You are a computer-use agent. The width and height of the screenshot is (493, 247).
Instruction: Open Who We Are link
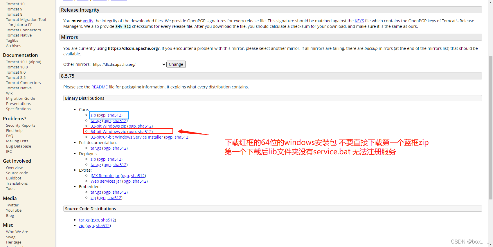[x=17, y=232]
